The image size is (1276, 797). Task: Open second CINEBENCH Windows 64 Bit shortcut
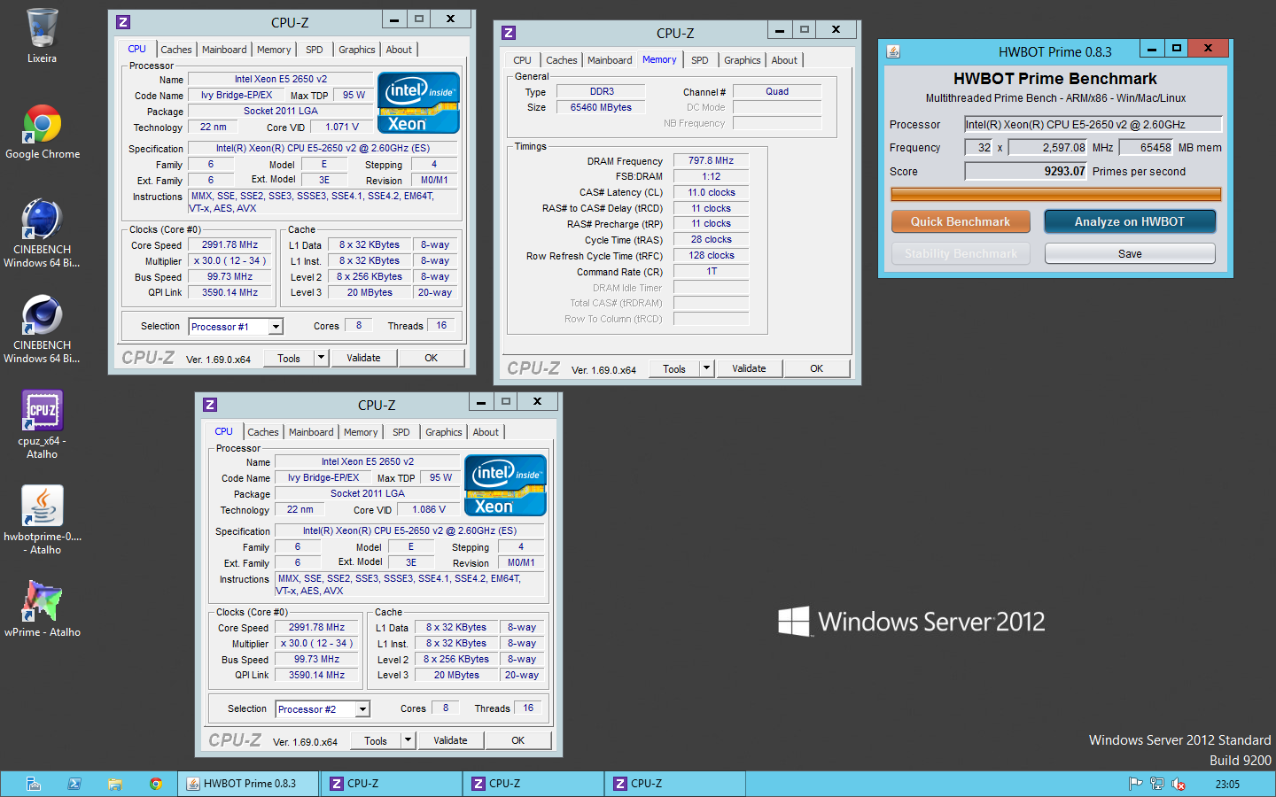42,329
